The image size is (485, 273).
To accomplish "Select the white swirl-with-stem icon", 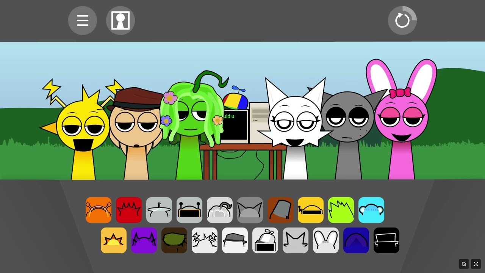I will pos(220,210).
